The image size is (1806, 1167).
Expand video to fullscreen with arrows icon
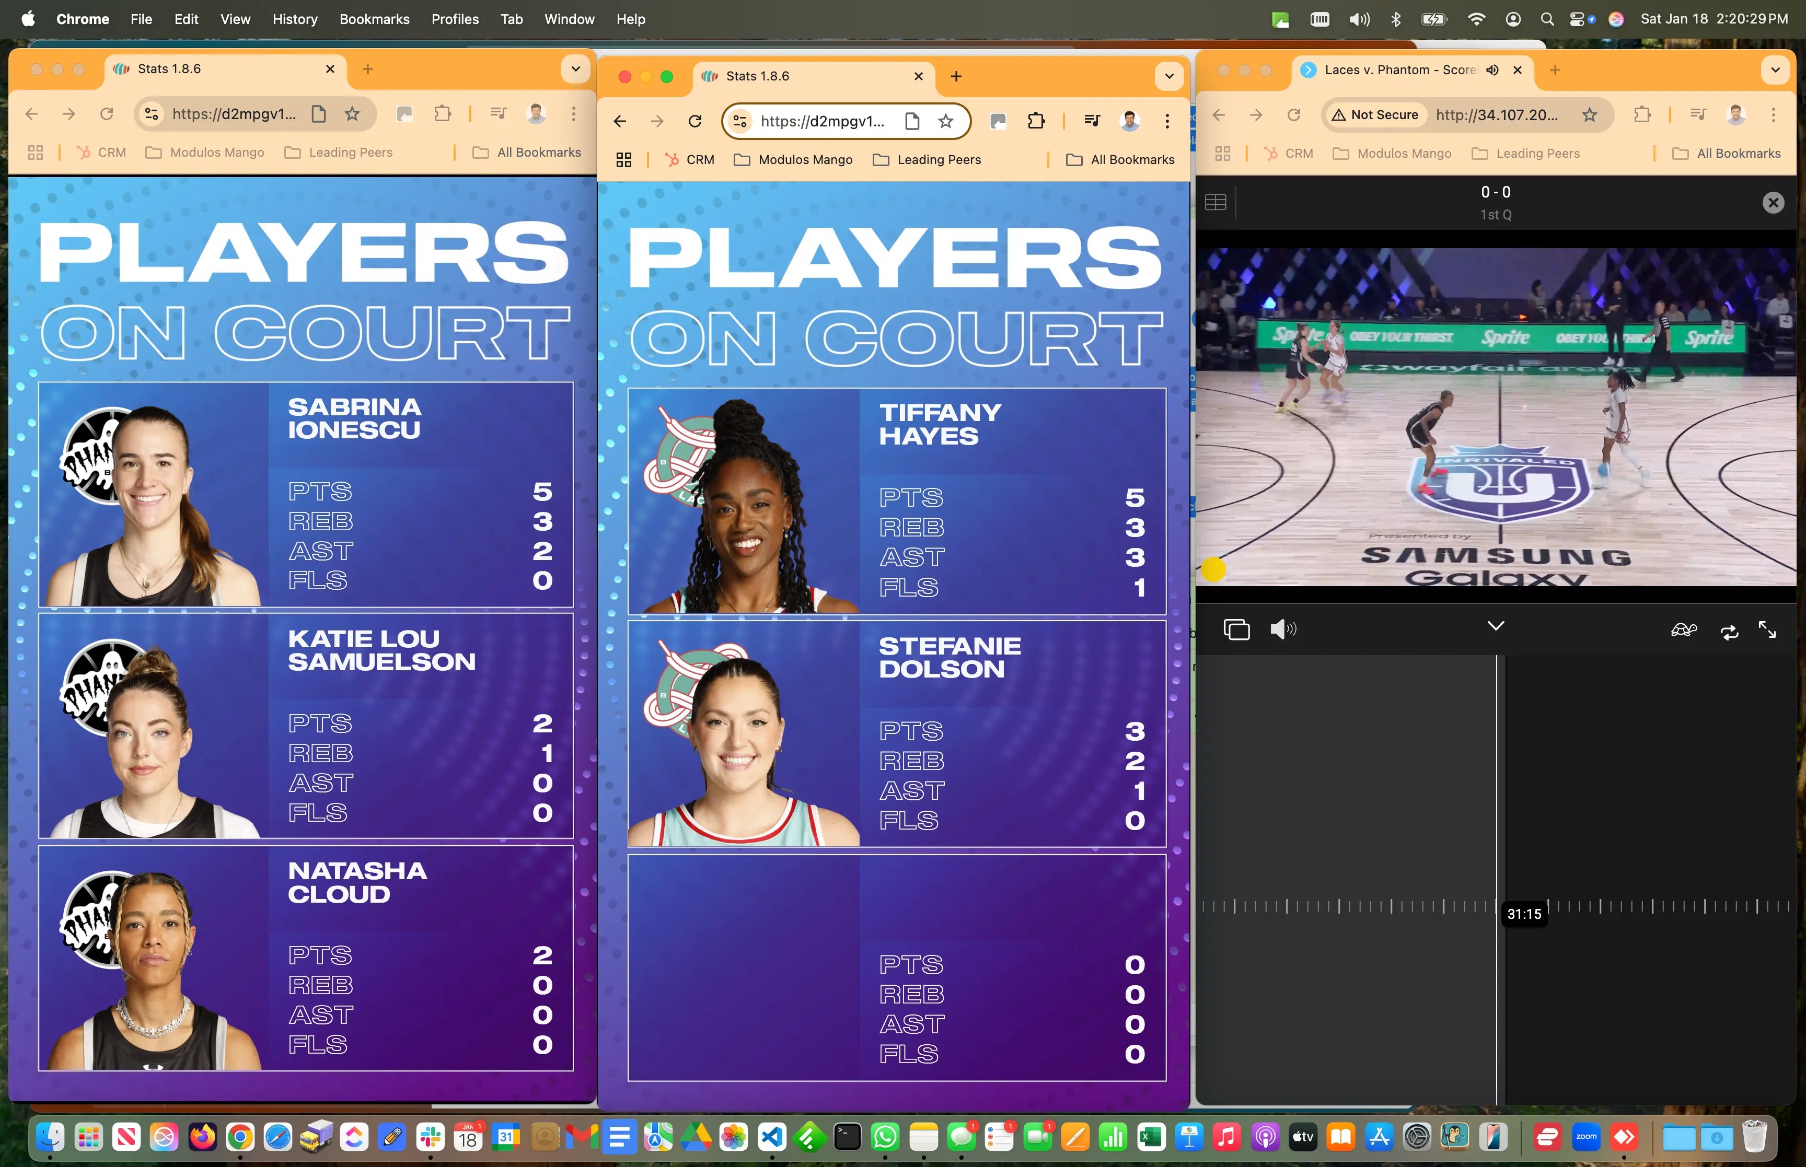pos(1767,629)
